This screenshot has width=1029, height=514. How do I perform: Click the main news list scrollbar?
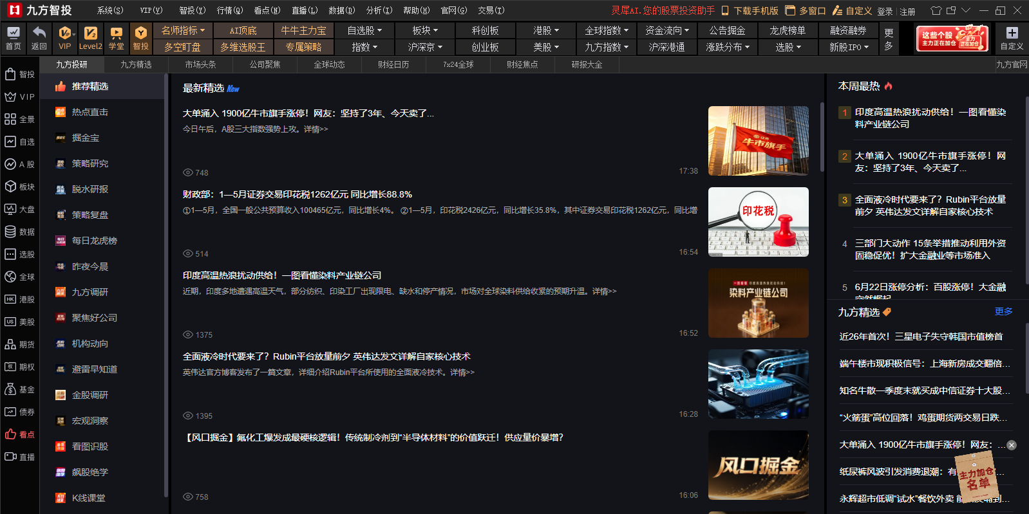click(x=822, y=136)
